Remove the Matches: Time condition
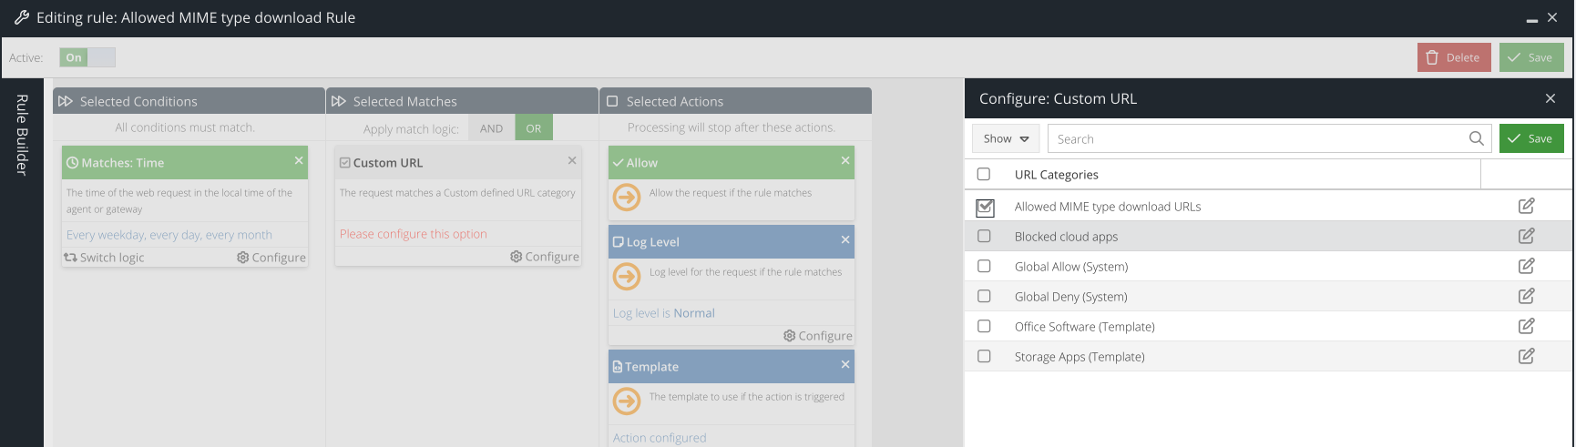This screenshot has width=1576, height=447. (298, 161)
